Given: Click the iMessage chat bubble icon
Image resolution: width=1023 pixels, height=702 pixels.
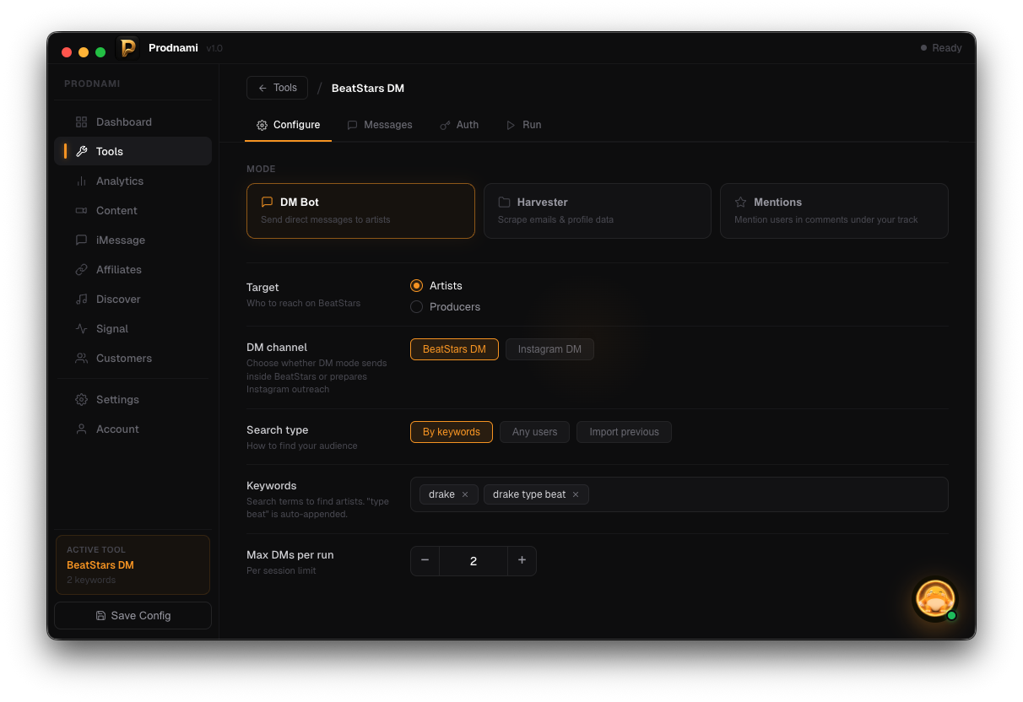Looking at the screenshot, I should 81,240.
